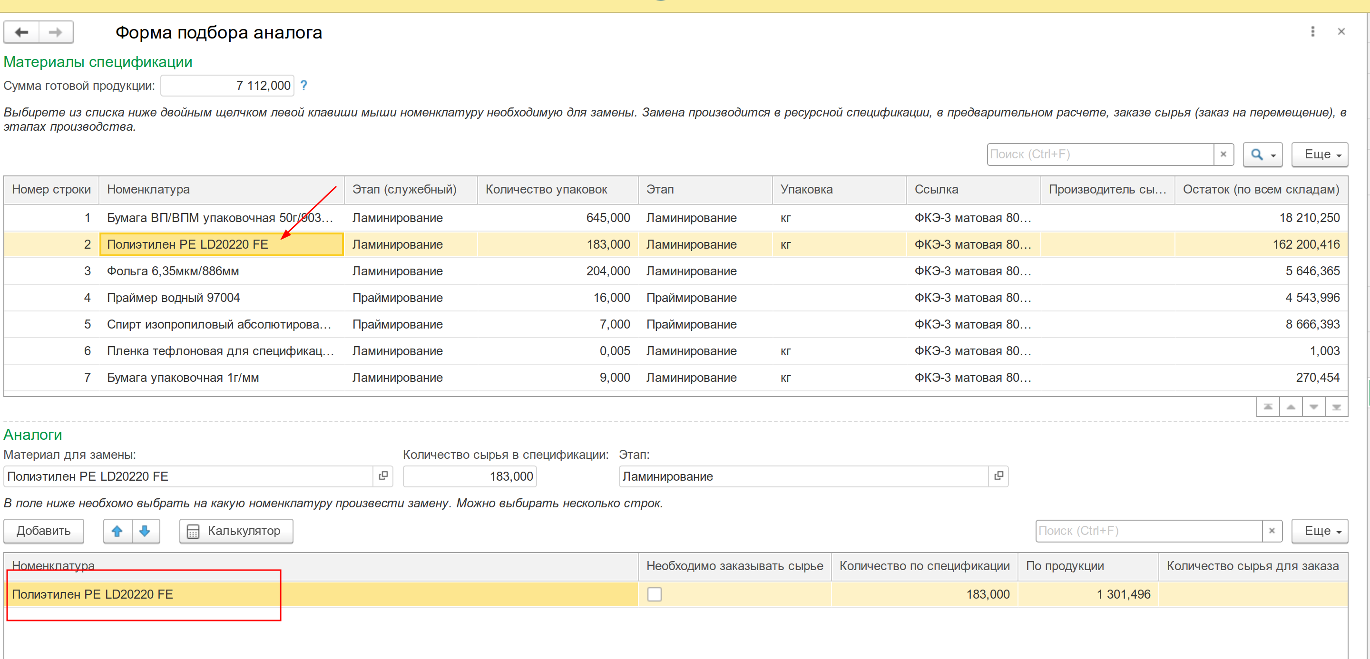The height and width of the screenshot is (659, 1370).
Task: Move analog row up with blue arrow
Action: (117, 531)
